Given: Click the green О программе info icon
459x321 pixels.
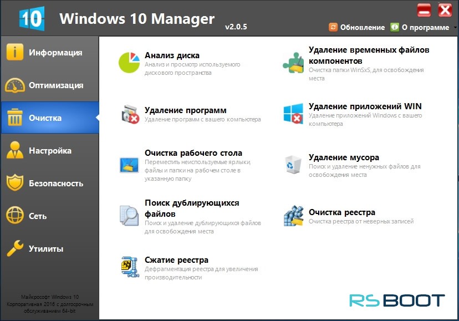Looking at the screenshot, I should tap(395, 27).
